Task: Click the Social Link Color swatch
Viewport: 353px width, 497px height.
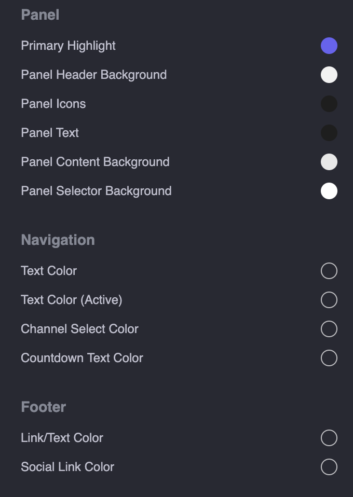Action: tap(329, 467)
